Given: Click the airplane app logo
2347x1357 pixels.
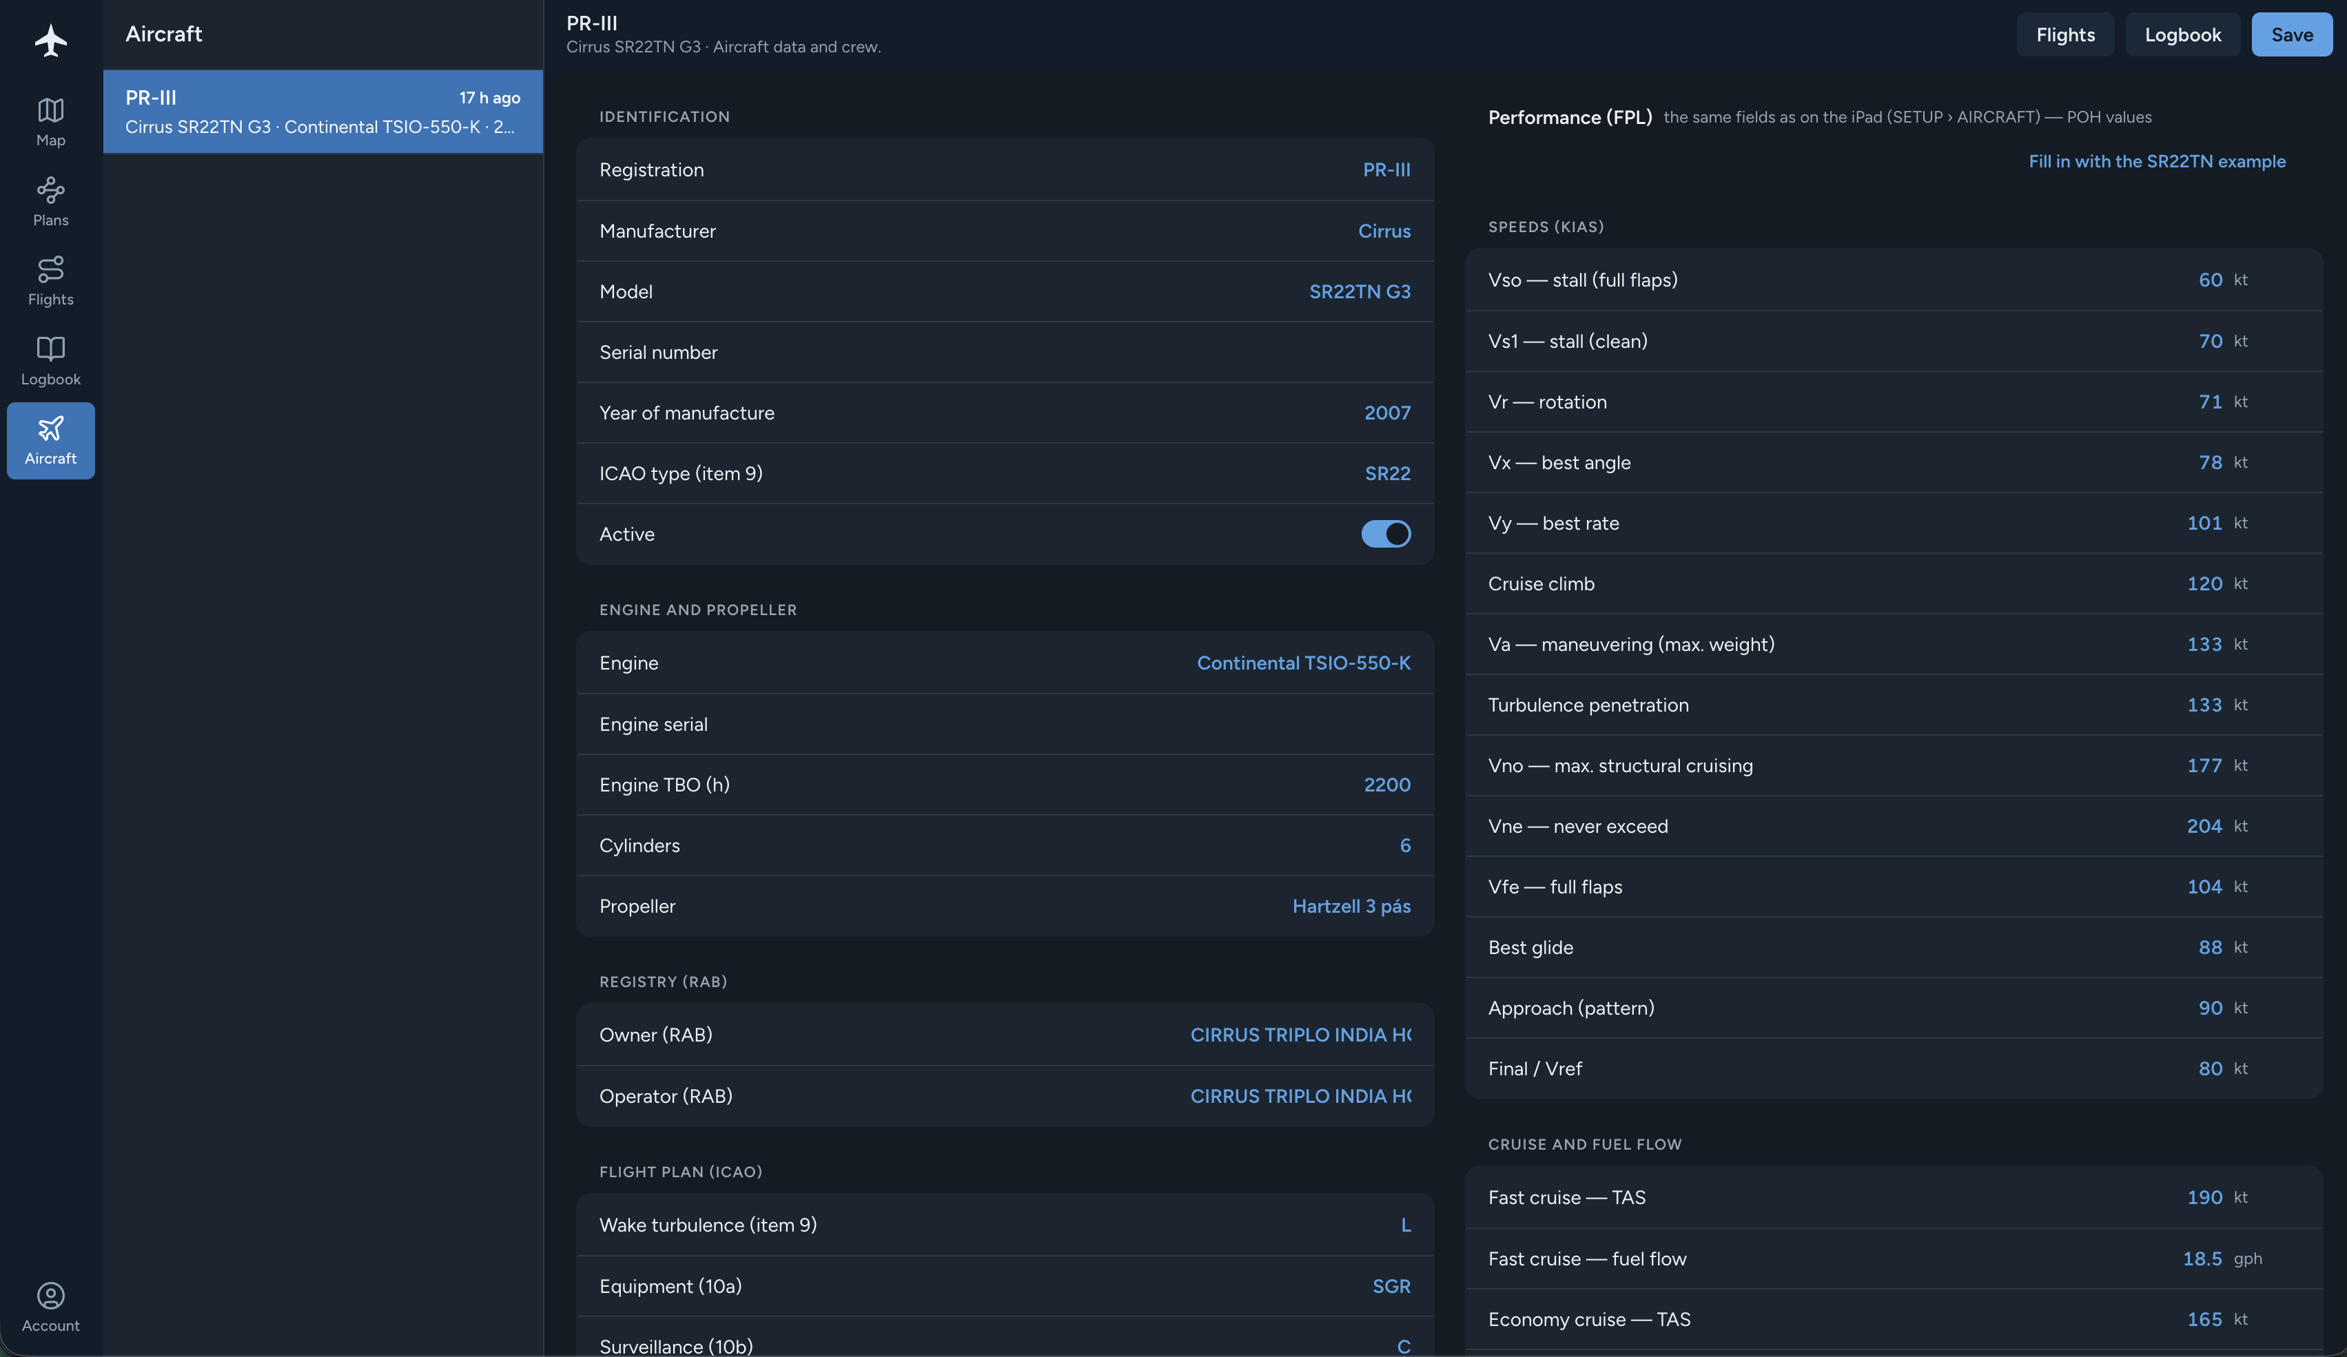Looking at the screenshot, I should pos(50,40).
